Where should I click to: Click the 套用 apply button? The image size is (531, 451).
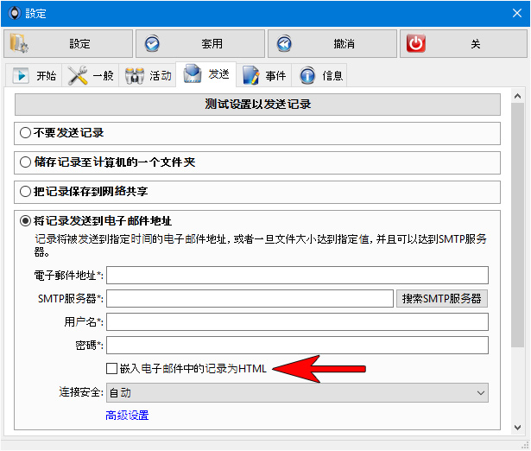200,44
